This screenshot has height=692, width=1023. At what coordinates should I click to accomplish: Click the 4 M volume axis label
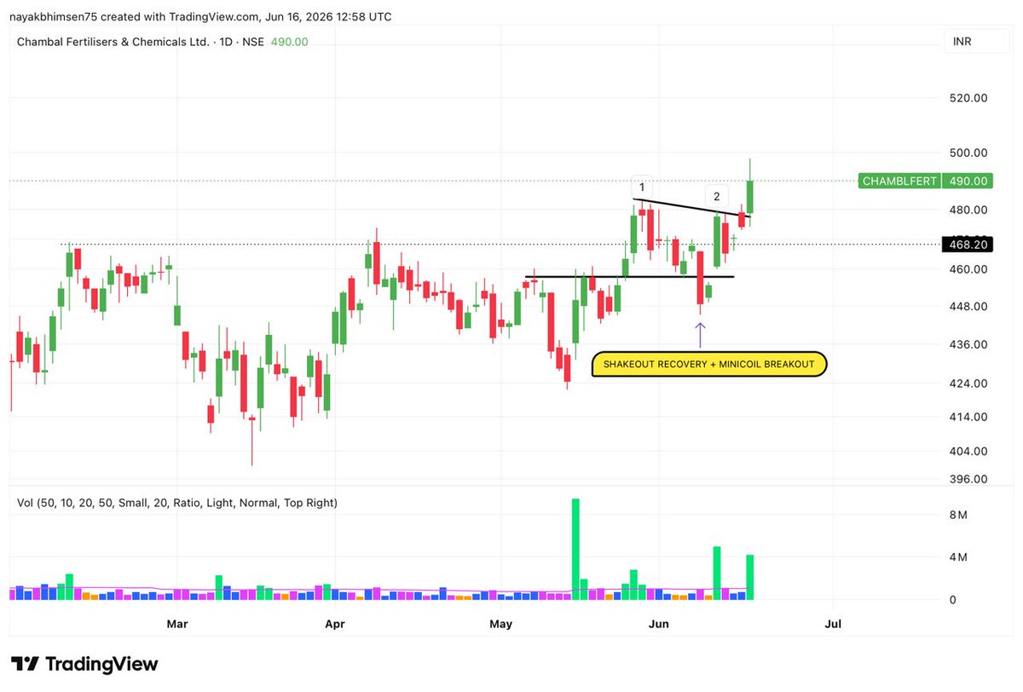[x=957, y=557]
